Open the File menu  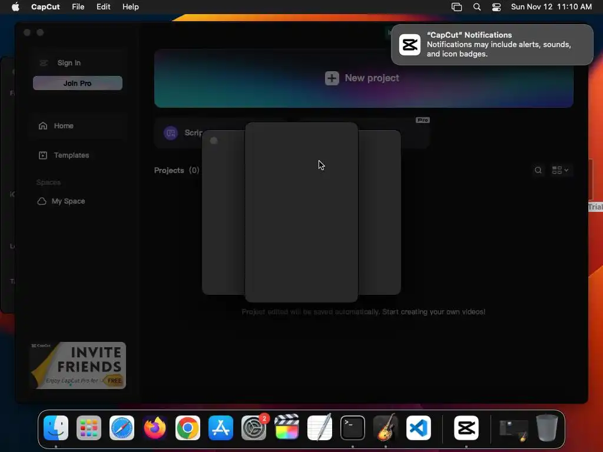[78, 7]
